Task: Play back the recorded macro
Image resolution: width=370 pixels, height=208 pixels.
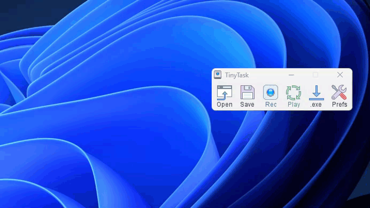Action: click(x=294, y=96)
